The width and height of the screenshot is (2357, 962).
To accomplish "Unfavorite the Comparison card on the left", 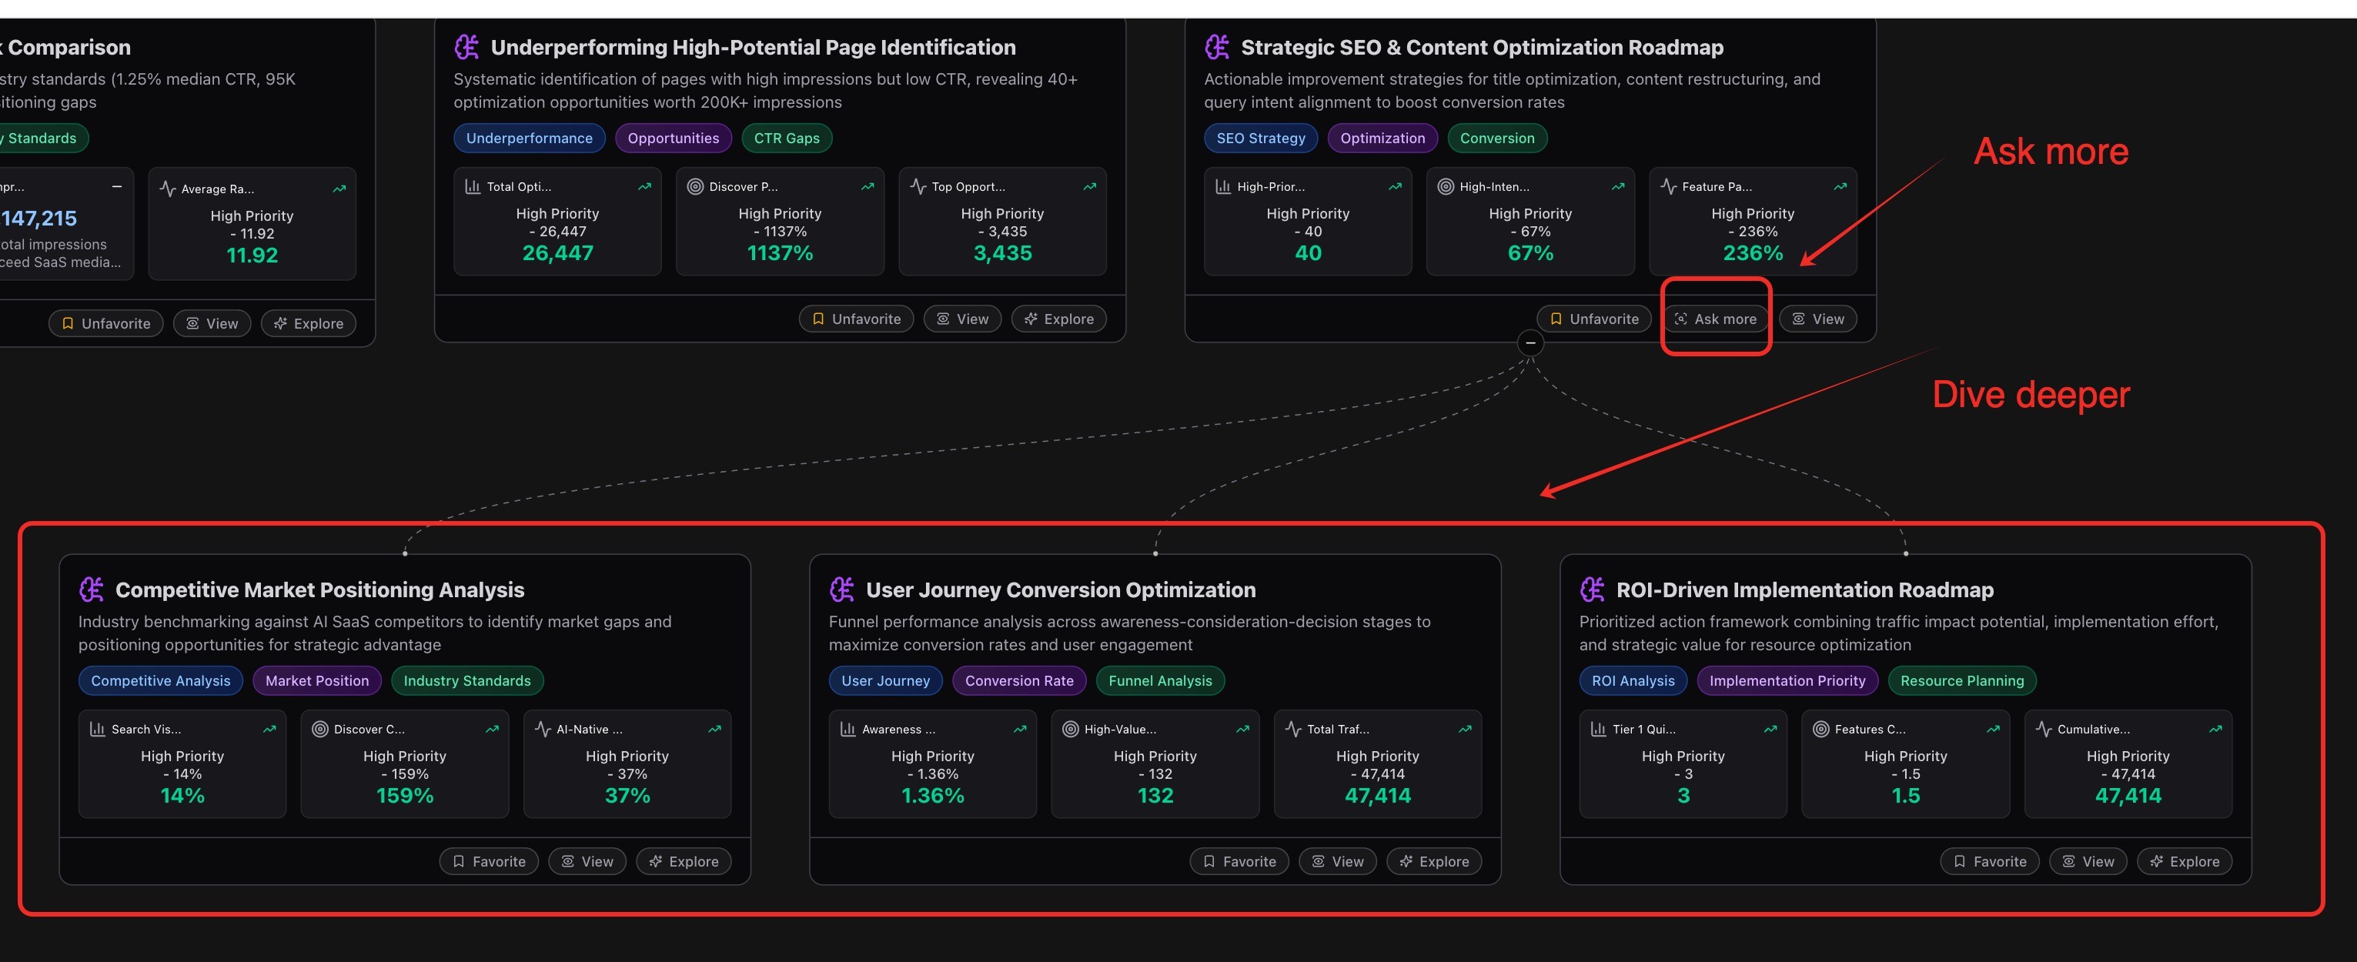I will pyautogui.click(x=106, y=324).
